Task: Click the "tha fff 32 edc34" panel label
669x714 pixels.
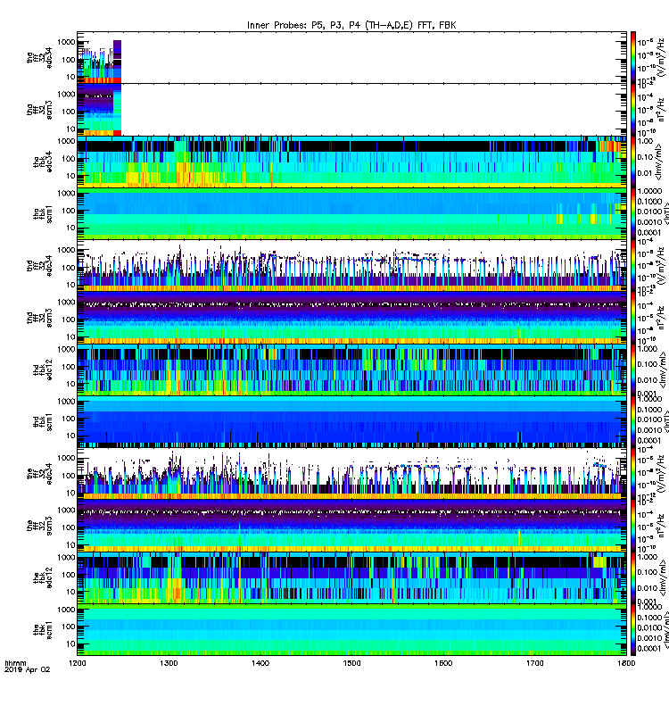Action: 39,58
